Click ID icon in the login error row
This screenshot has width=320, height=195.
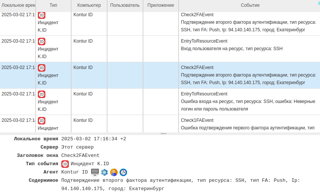click(42, 94)
